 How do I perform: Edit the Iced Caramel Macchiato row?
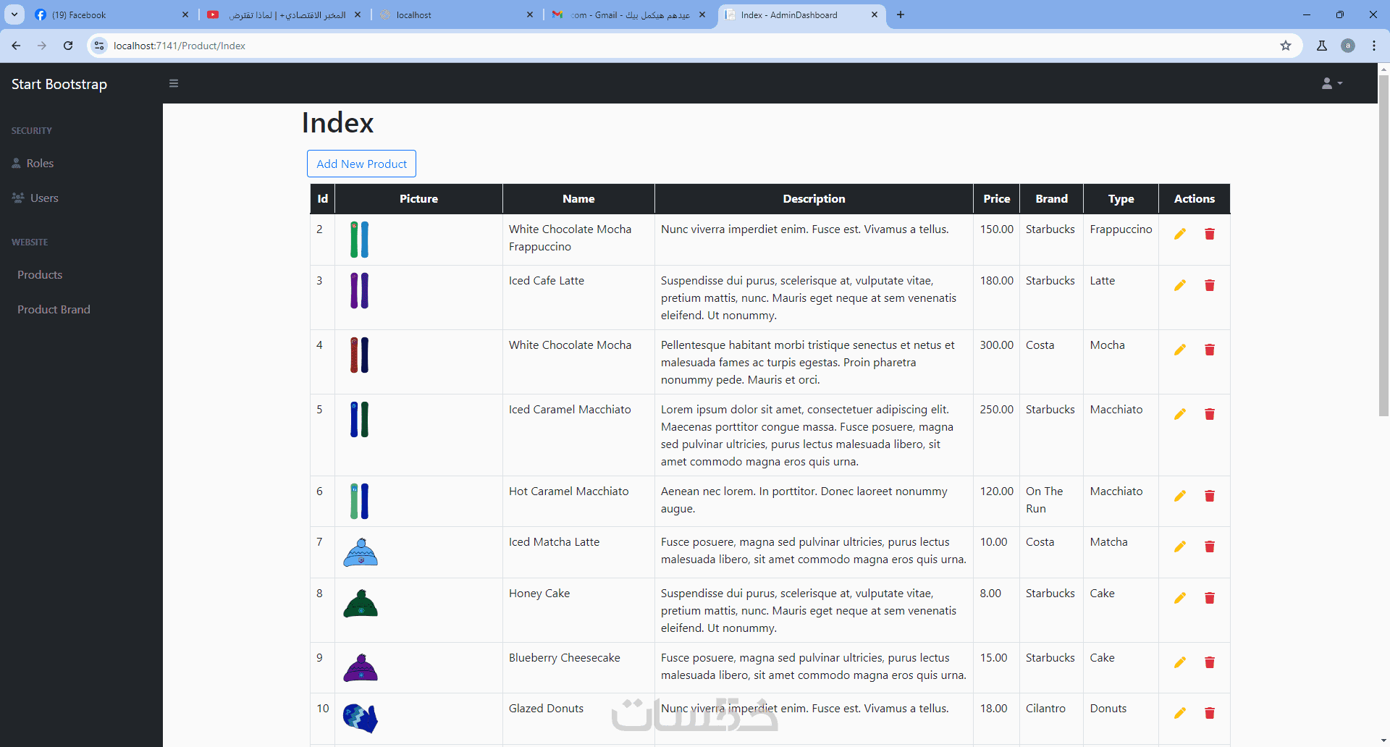pyautogui.click(x=1180, y=414)
